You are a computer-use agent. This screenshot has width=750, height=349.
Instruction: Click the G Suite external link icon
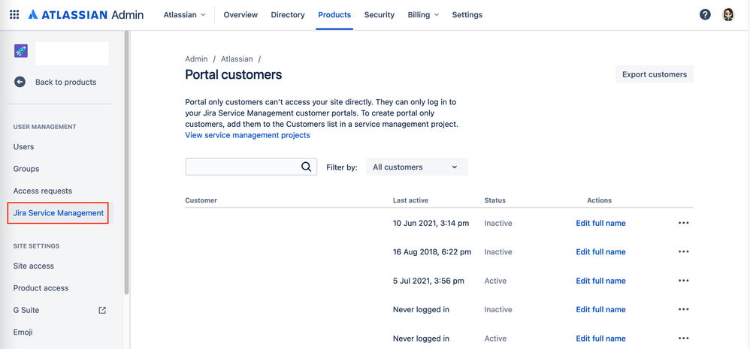pos(103,310)
